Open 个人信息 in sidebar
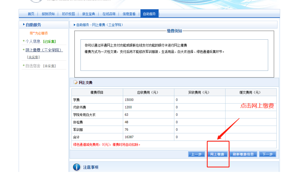Viewport: 298px width, 177px height. tap(33, 41)
